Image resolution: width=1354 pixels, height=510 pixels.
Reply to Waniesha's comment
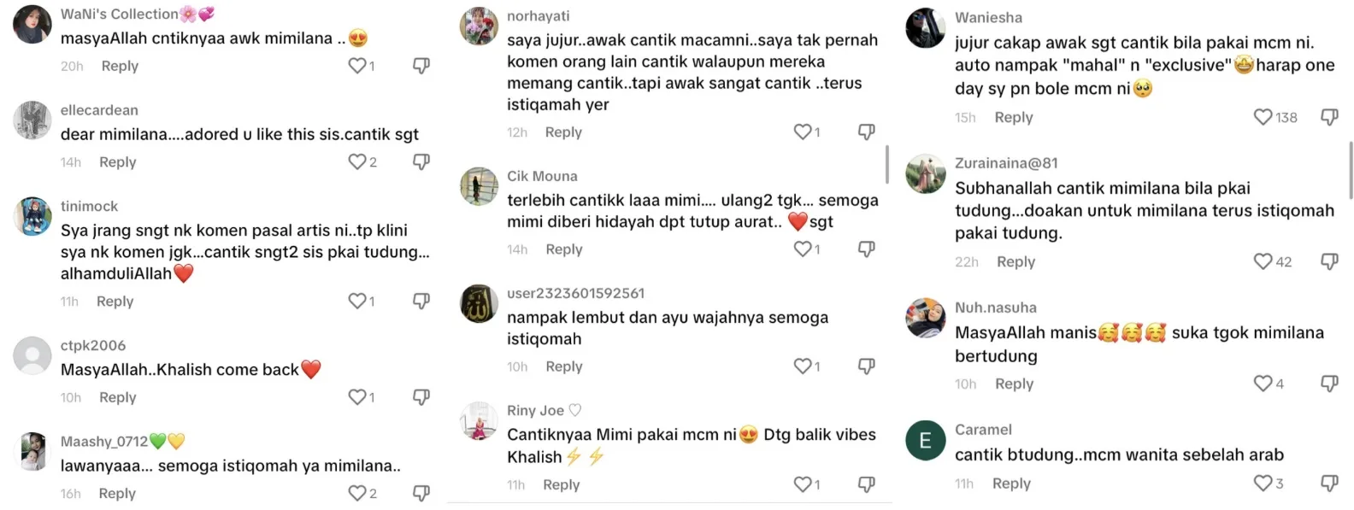(x=1014, y=117)
